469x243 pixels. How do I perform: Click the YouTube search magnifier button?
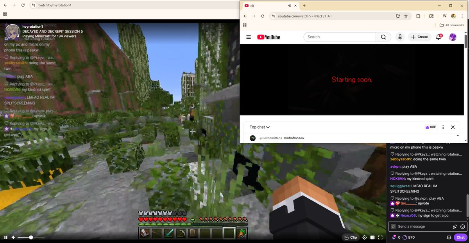tap(383, 37)
